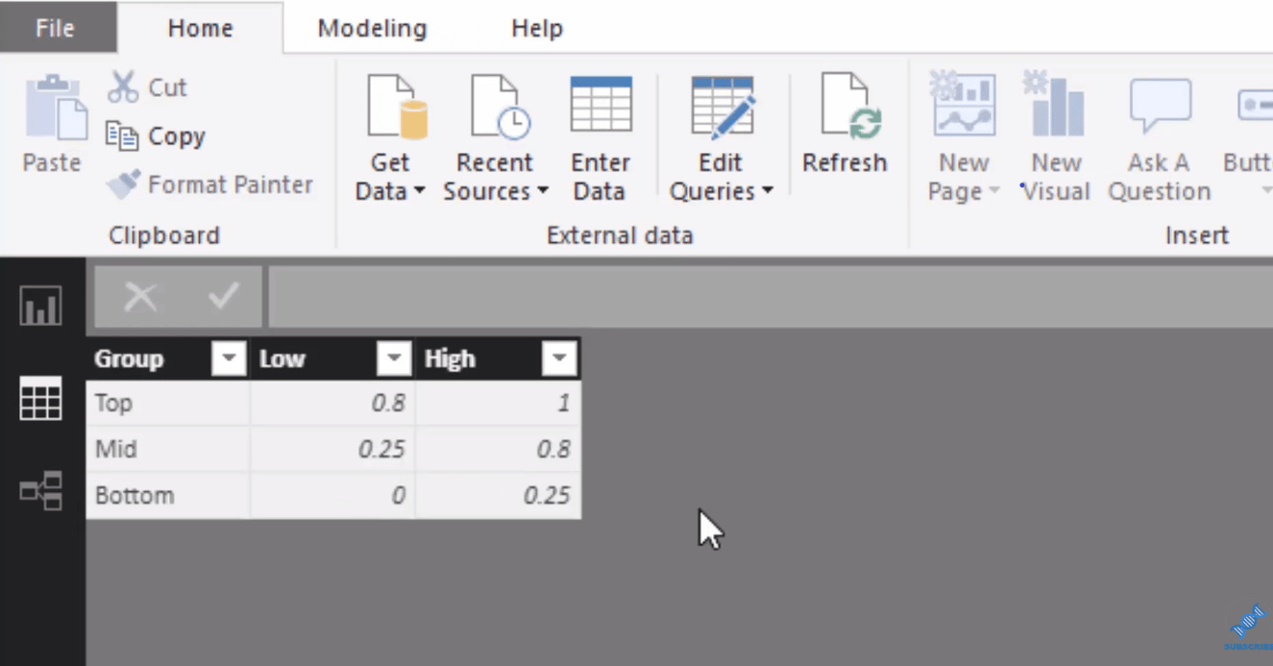Open the File menu tab
Screen dimensions: 1273x666
(55, 28)
